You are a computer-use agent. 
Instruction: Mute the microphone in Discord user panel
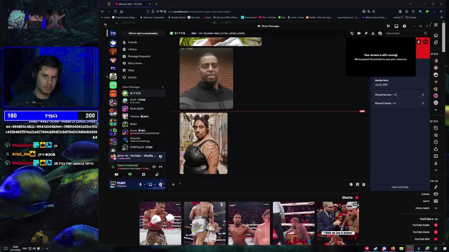pos(140,184)
